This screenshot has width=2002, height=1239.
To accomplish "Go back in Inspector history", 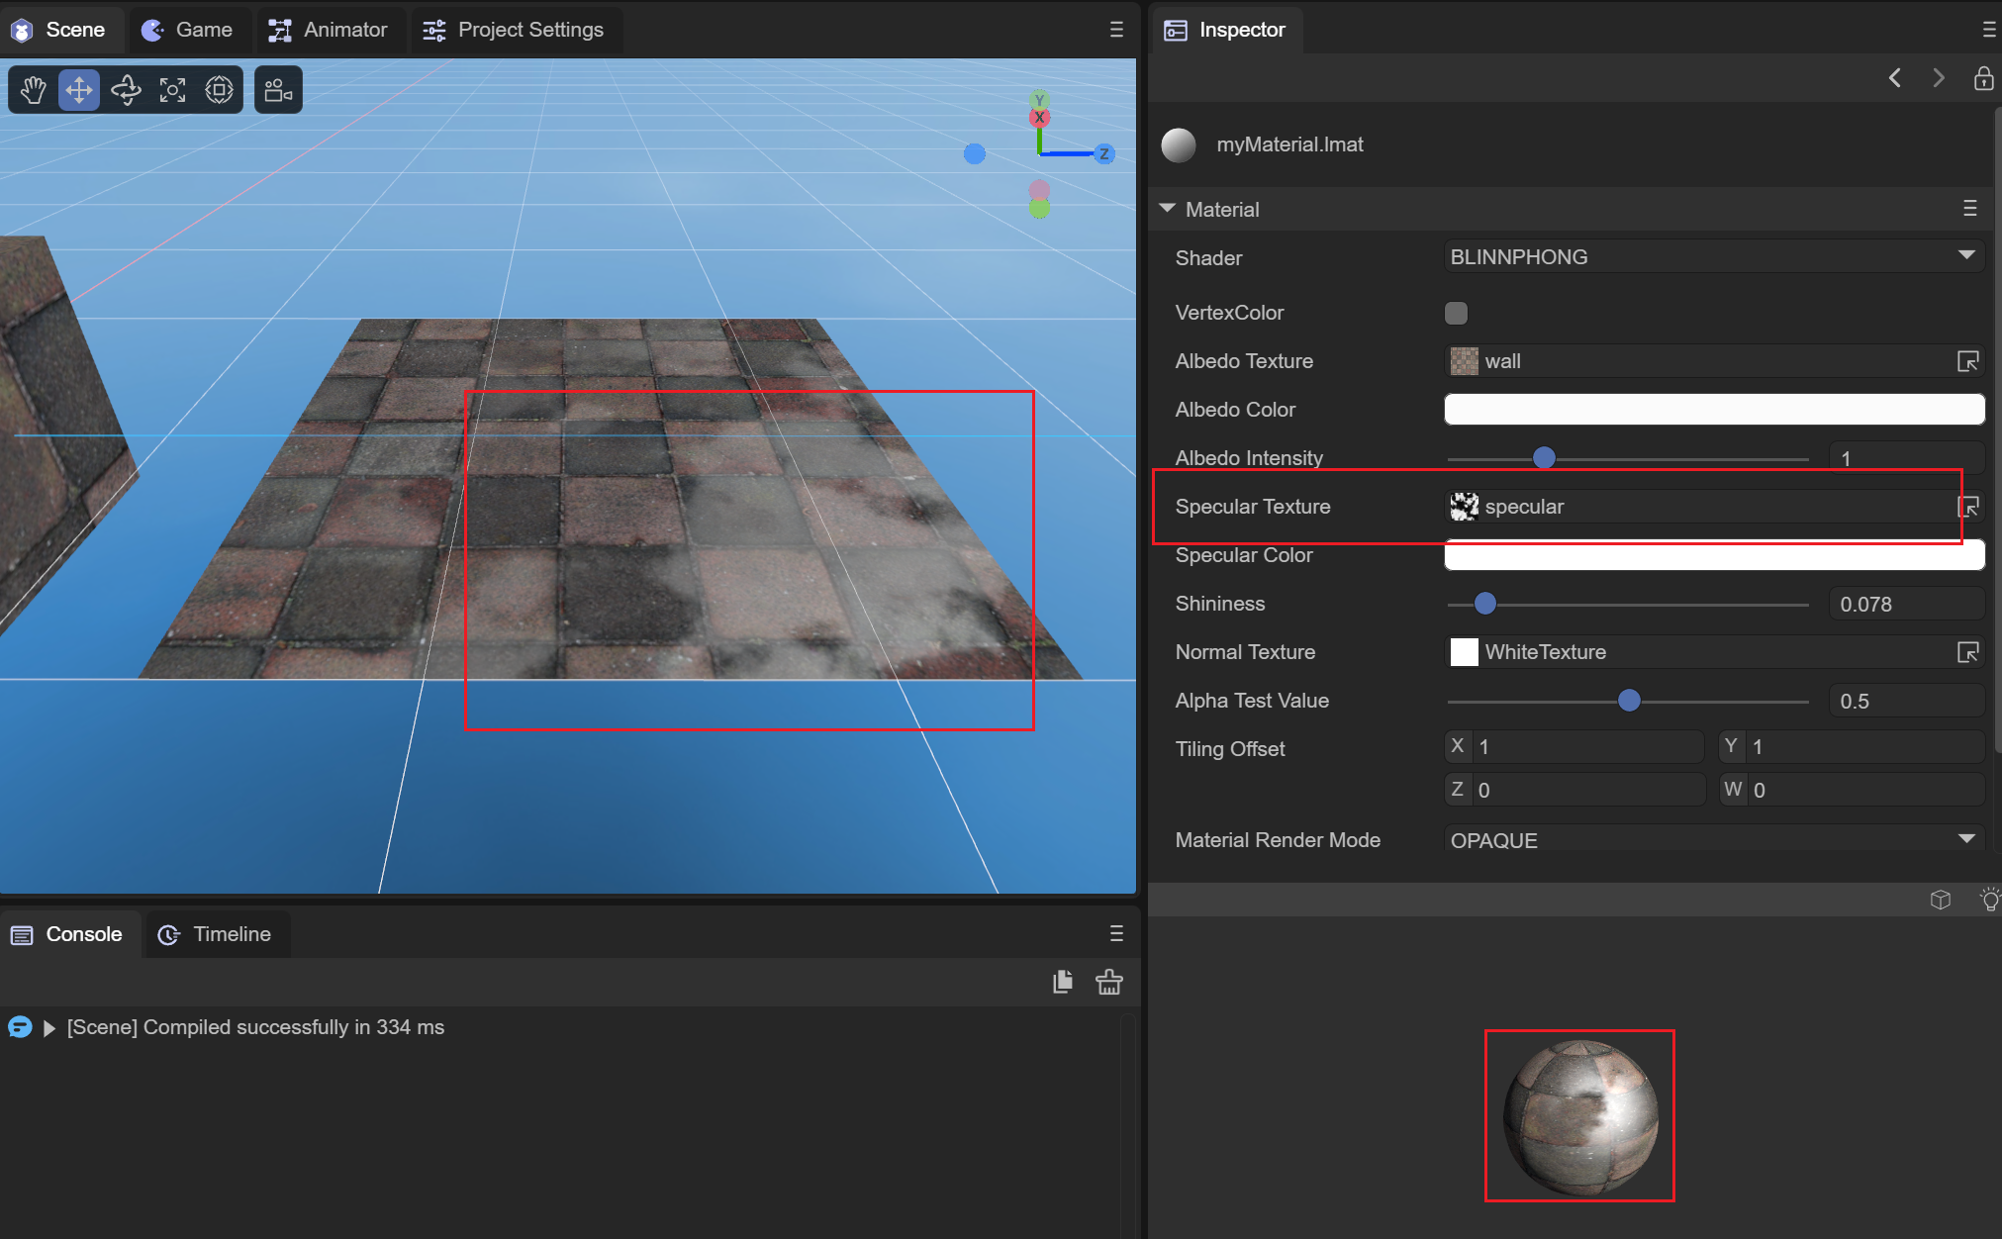I will pyautogui.click(x=1894, y=78).
